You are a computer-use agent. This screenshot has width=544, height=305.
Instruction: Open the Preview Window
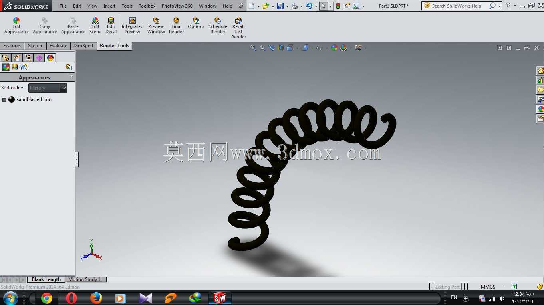(156, 26)
